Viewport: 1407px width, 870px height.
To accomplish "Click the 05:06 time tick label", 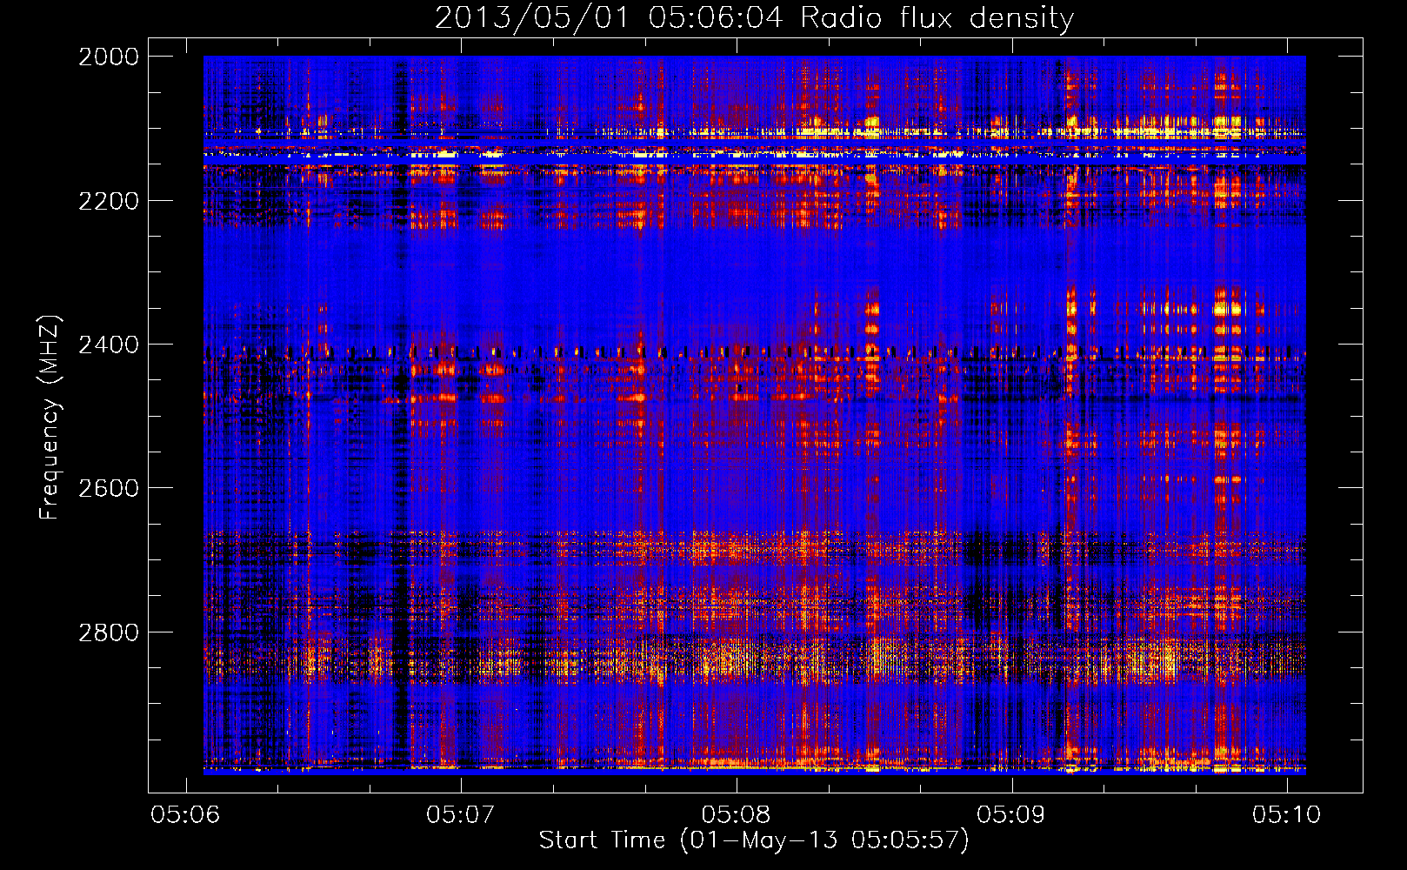I will (185, 814).
